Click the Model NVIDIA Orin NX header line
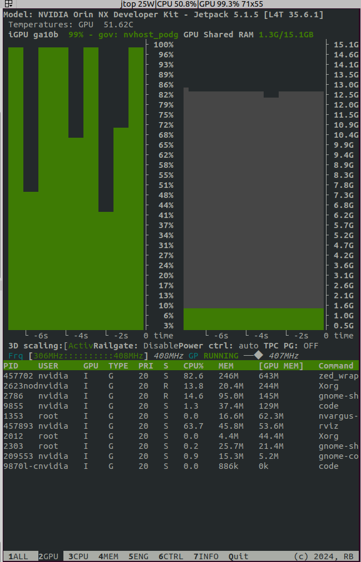361x562 pixels. (164, 14)
